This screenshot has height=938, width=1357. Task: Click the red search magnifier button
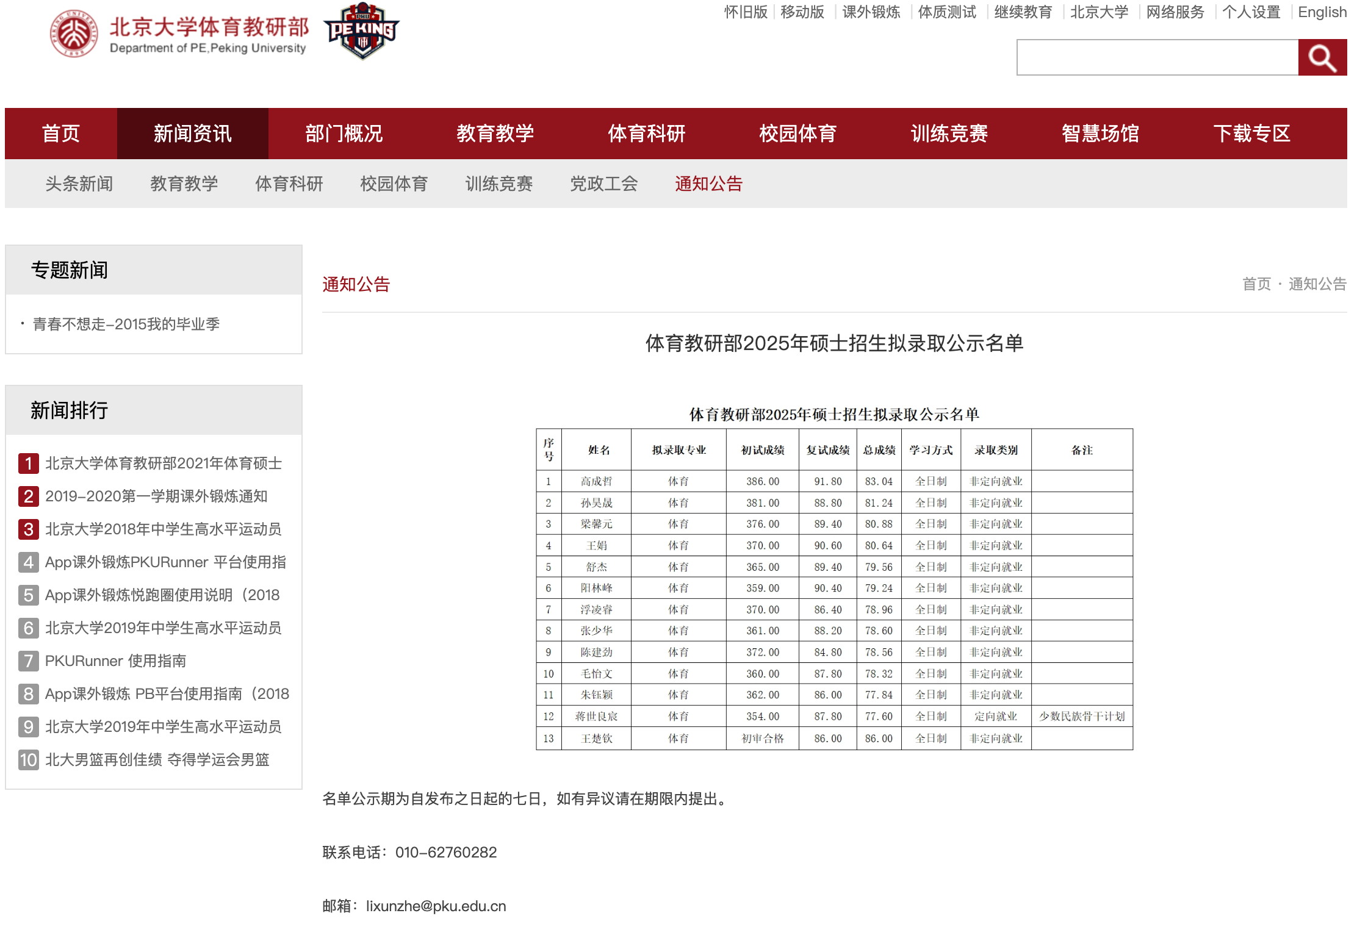[1322, 57]
